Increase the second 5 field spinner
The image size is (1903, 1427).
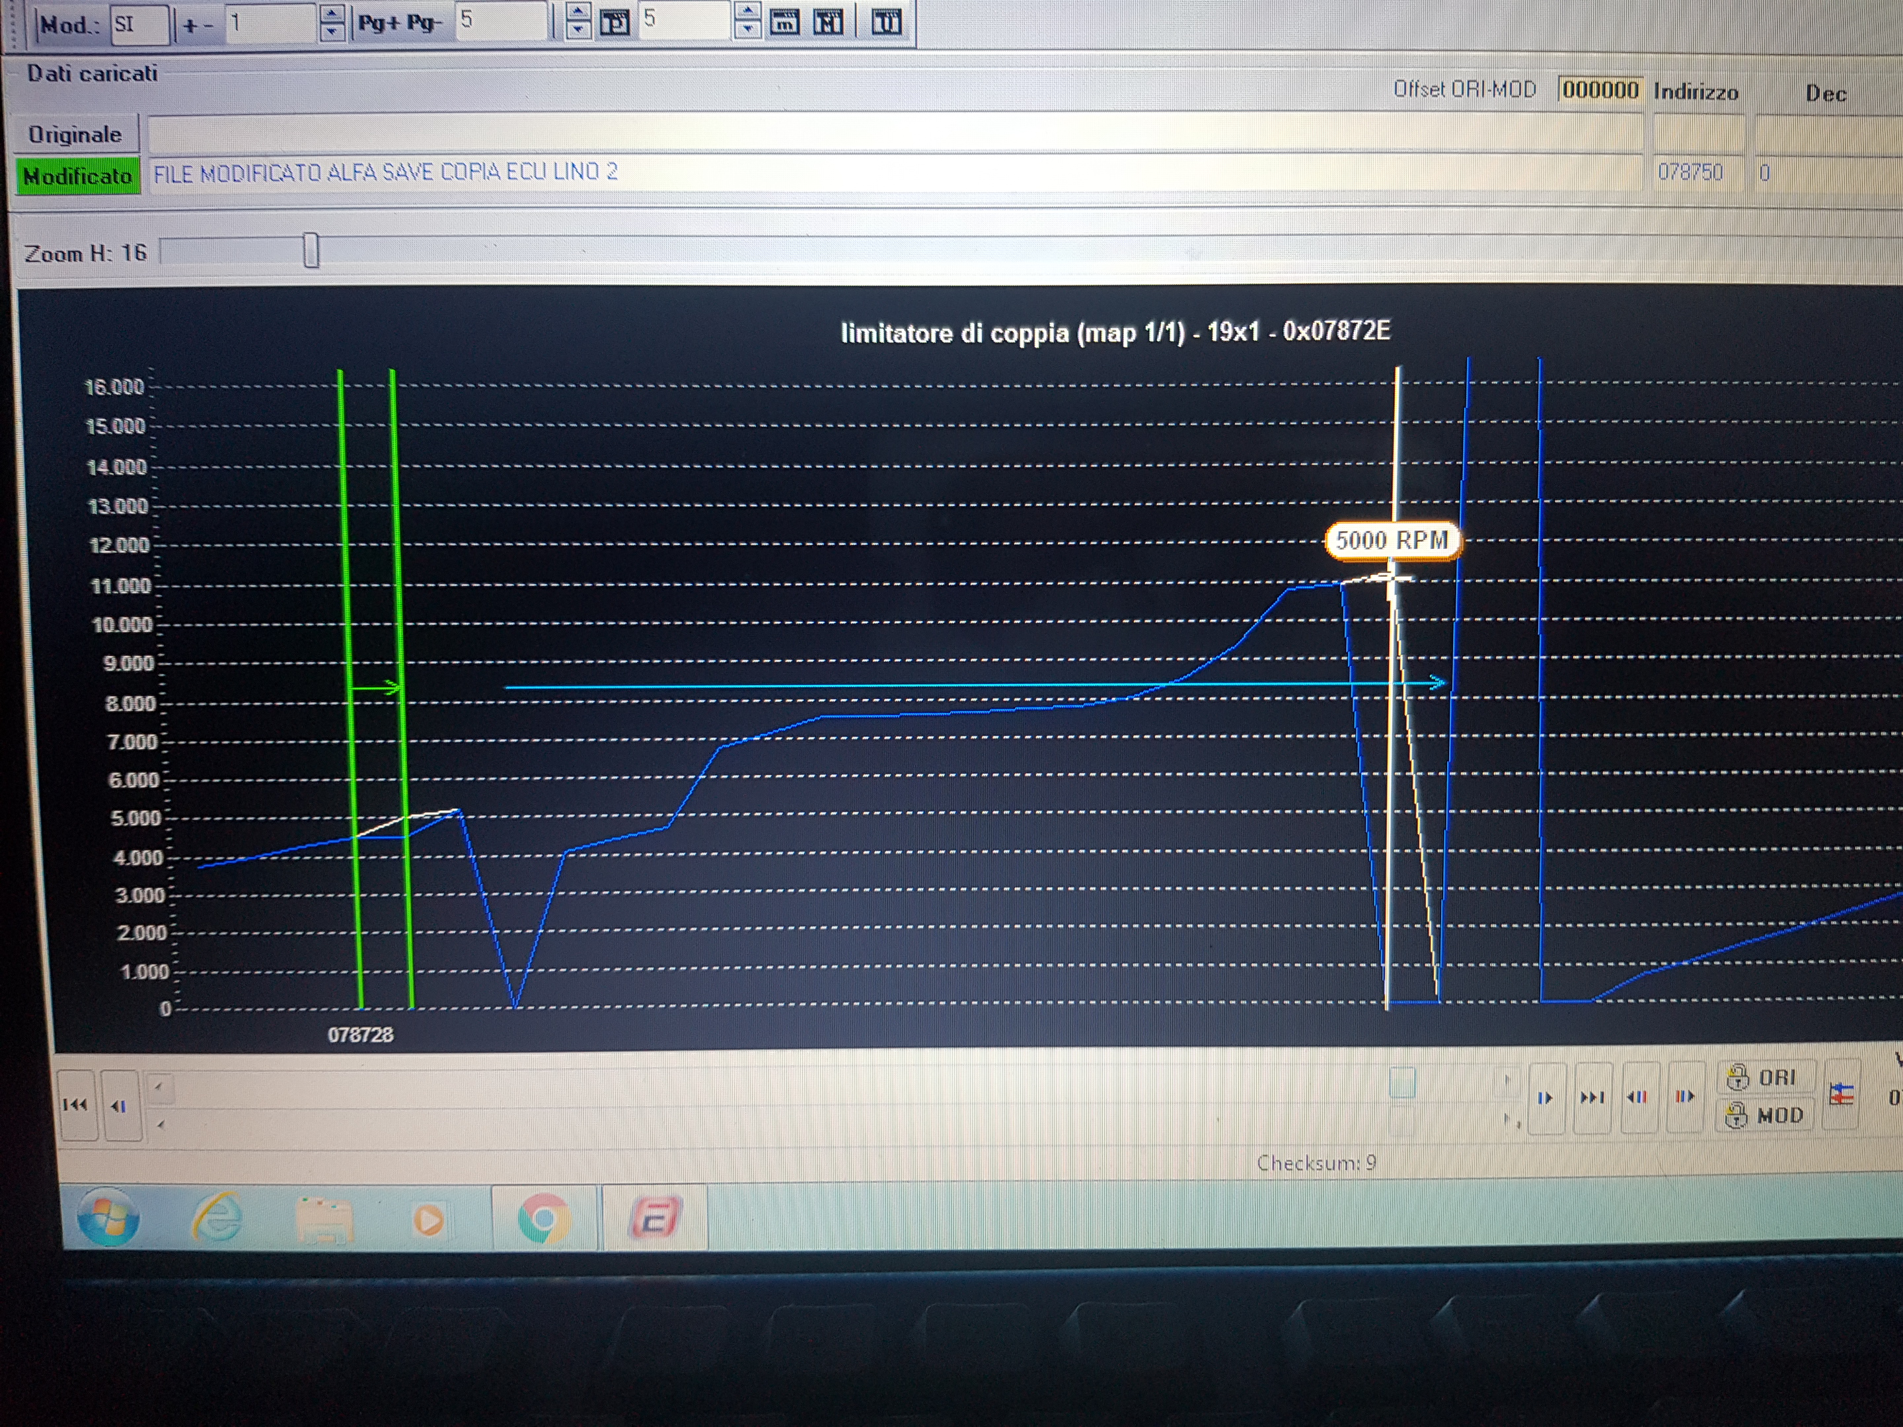coord(749,11)
